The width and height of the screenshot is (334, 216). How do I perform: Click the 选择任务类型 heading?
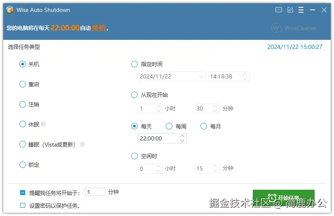[x=24, y=47]
